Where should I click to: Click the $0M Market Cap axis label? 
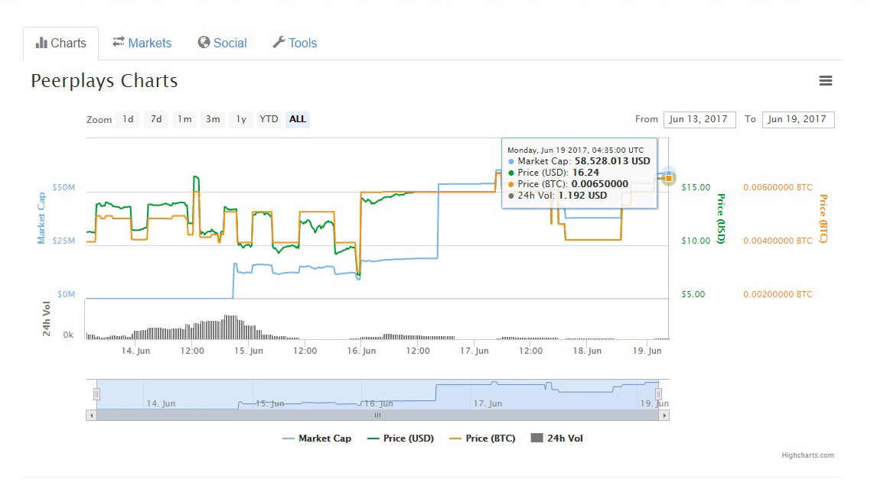(x=66, y=294)
